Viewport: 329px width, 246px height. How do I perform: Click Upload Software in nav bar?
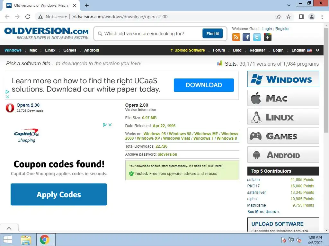tap(188, 50)
